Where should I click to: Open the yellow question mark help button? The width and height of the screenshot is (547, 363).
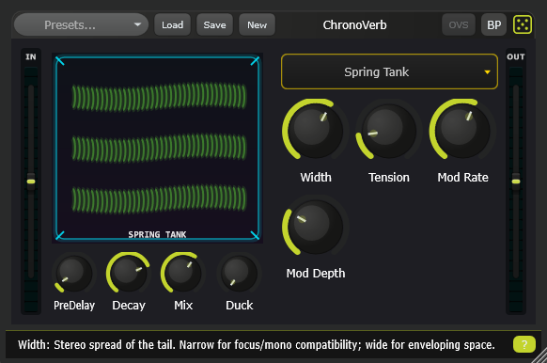point(524,344)
